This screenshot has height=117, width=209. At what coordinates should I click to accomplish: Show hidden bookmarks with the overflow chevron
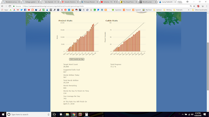(x=188, y=10)
